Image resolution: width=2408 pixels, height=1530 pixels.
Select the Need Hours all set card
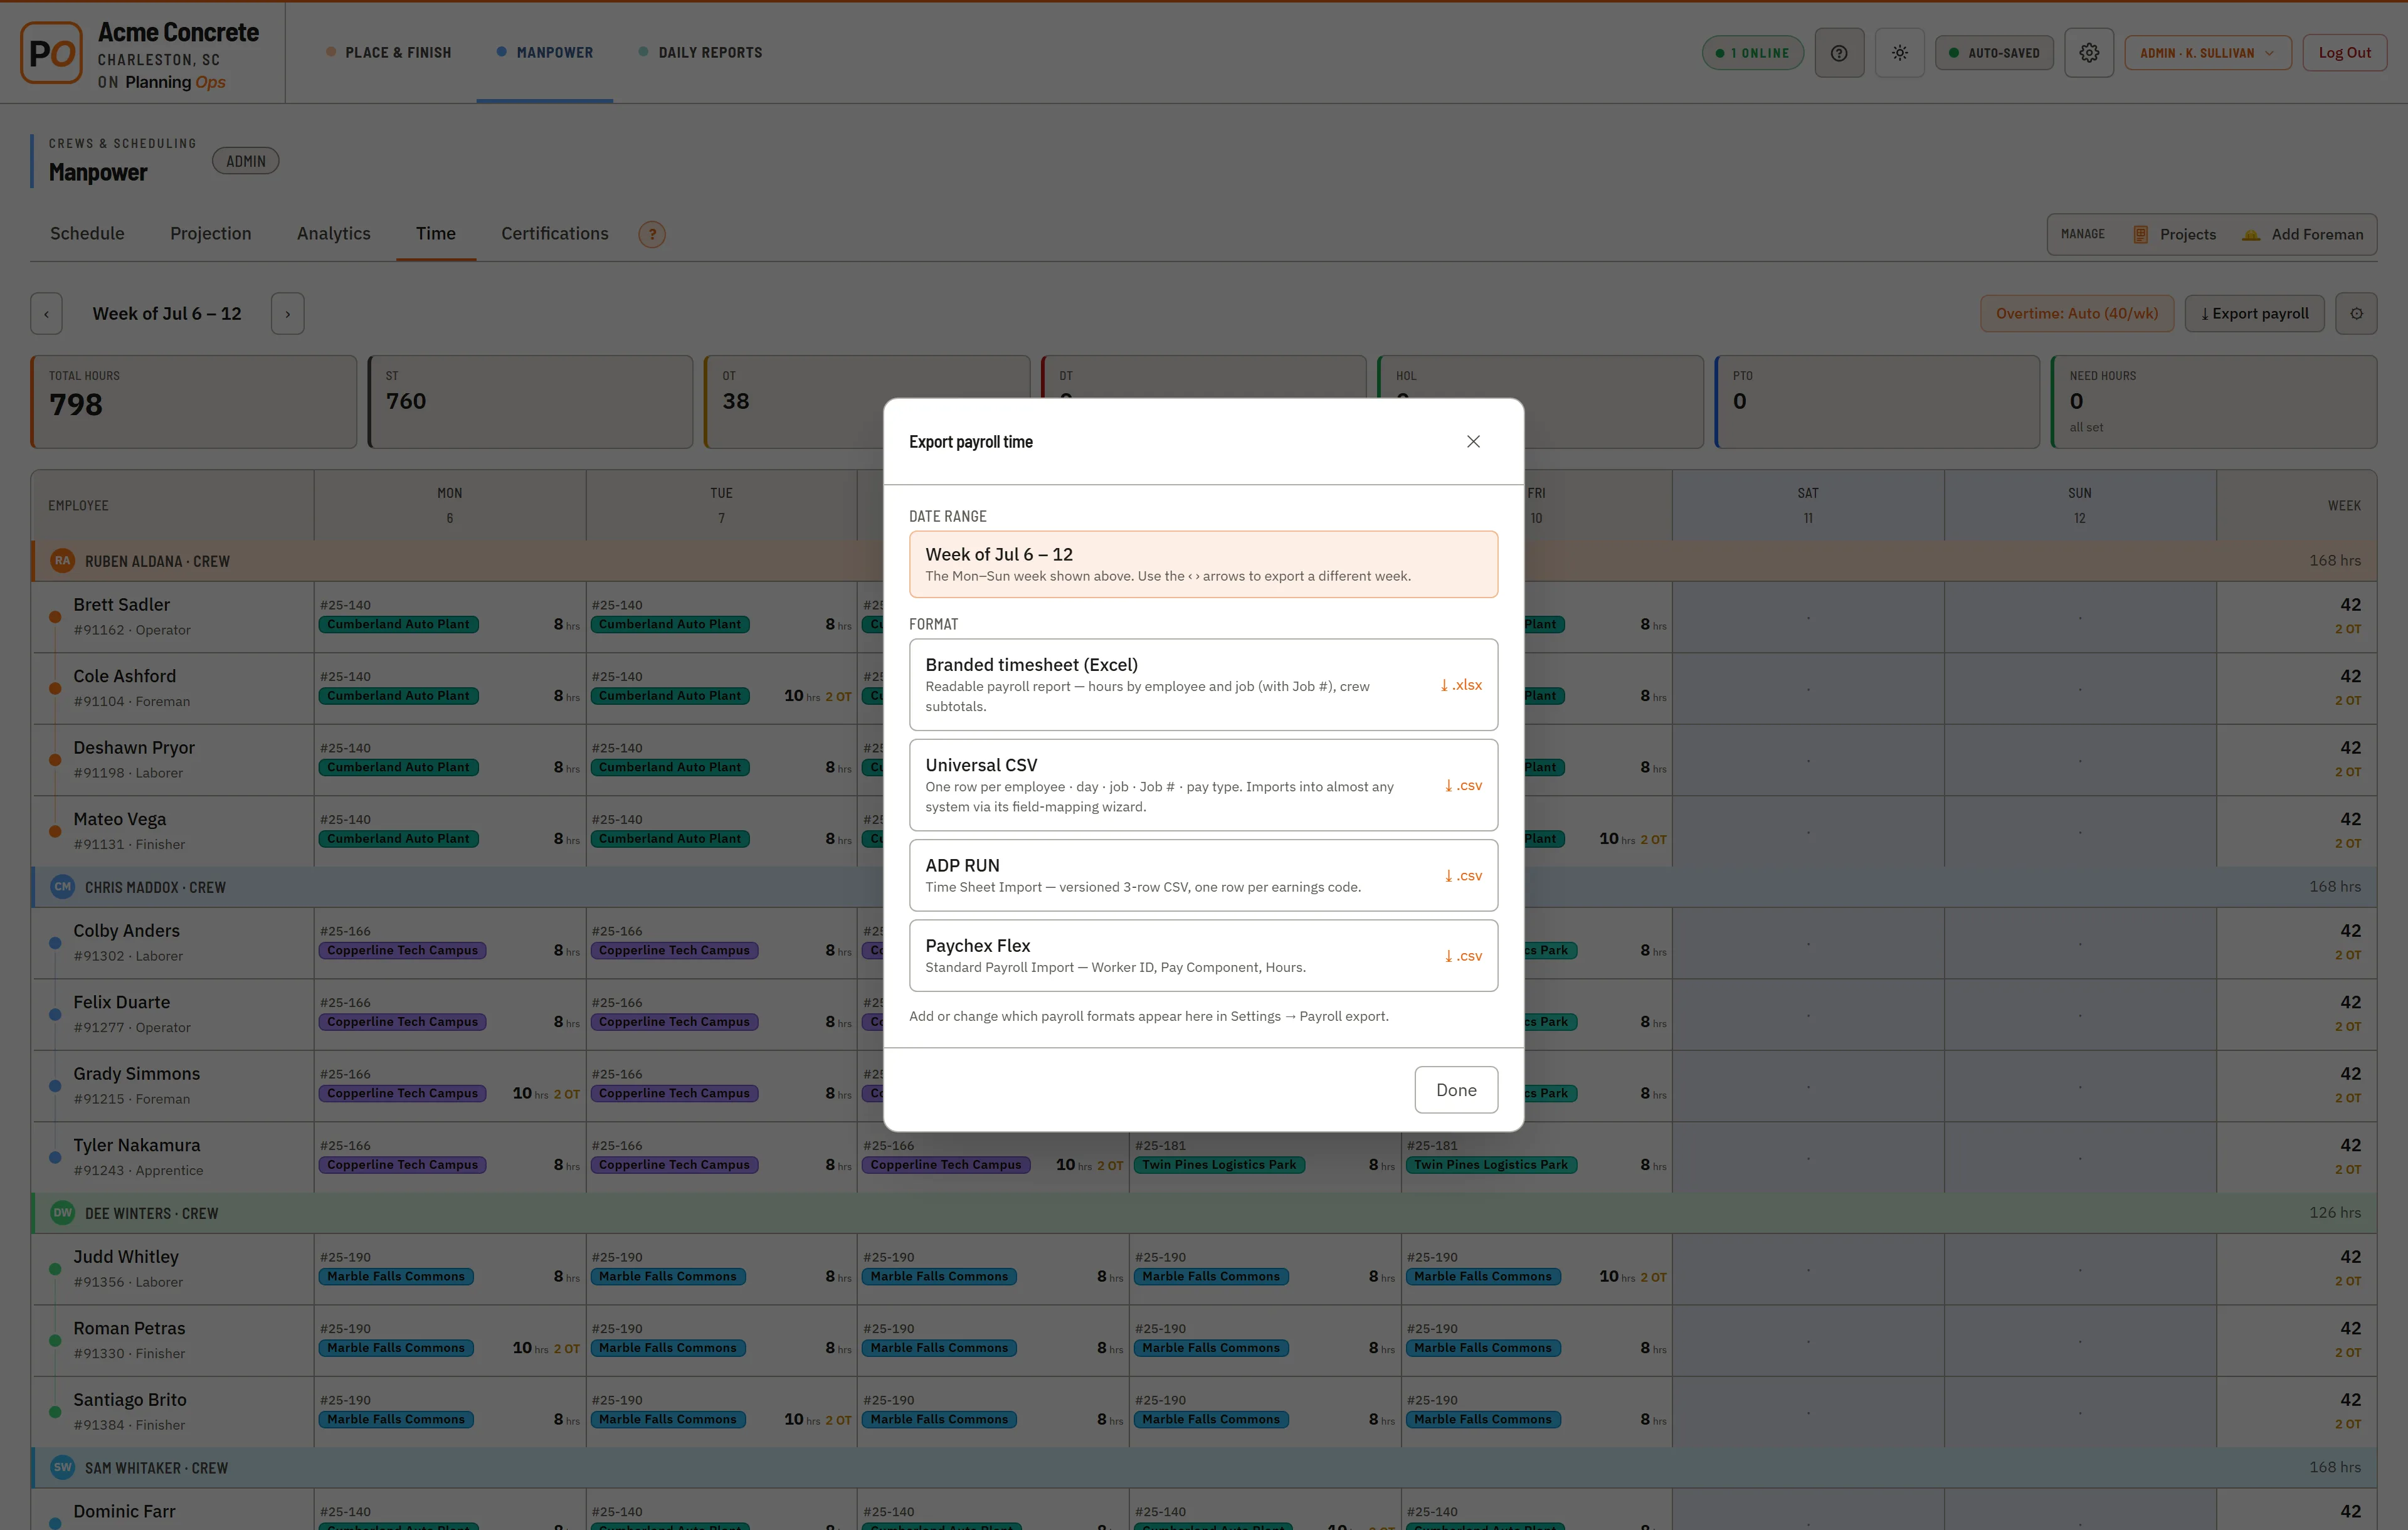coord(2213,401)
